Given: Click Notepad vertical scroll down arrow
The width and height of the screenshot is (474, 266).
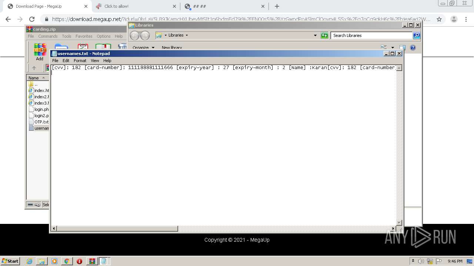Looking at the screenshot, I should click(x=399, y=222).
